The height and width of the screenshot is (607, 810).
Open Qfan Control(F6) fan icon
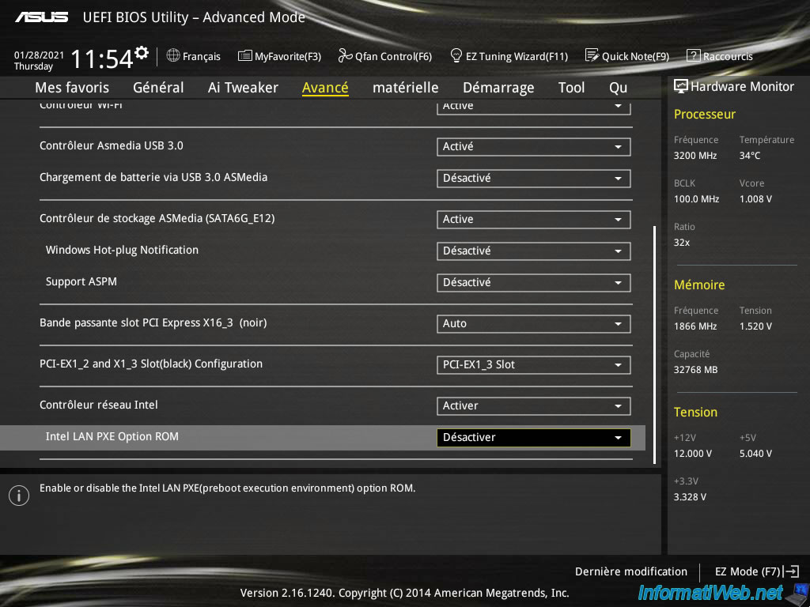click(345, 56)
